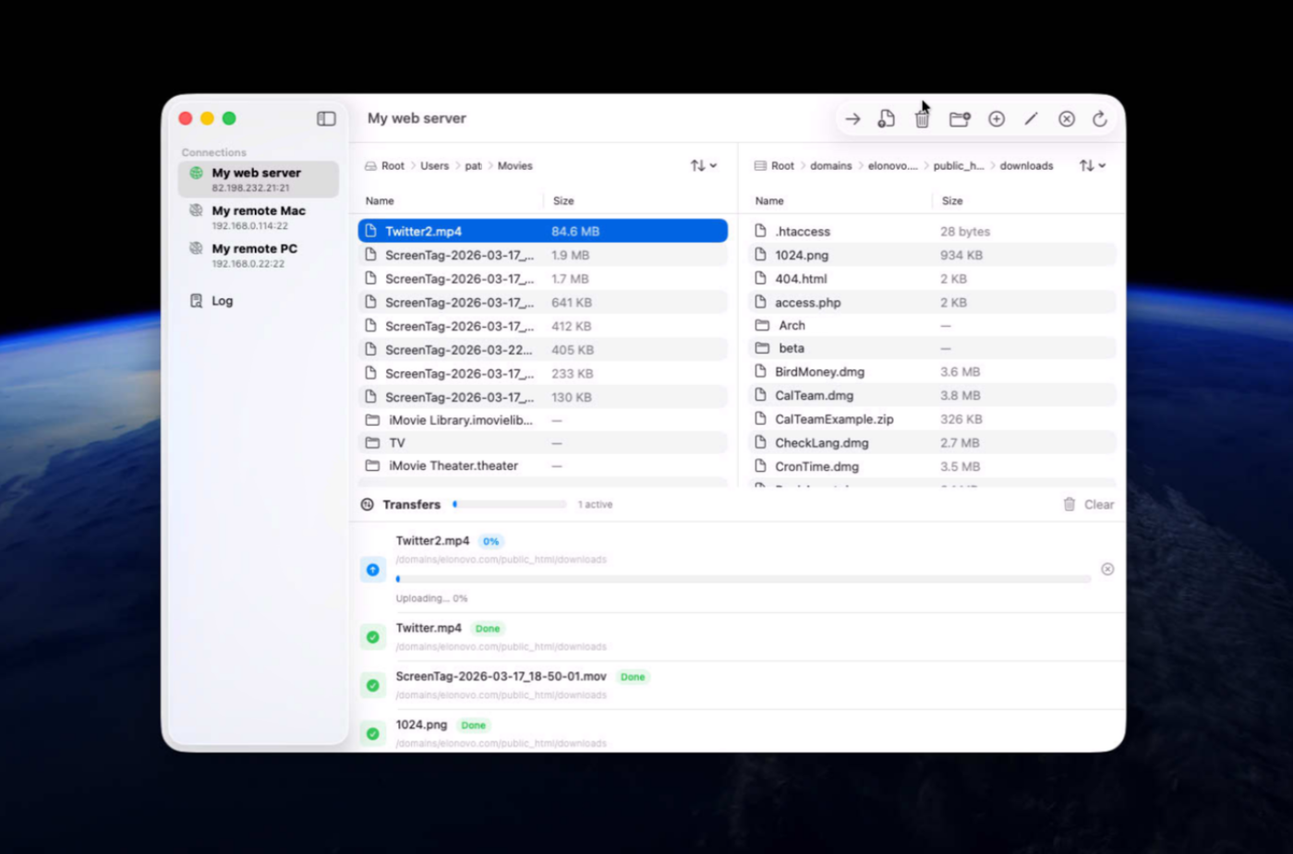The height and width of the screenshot is (854, 1293).
Task: Go to domains in the remote breadcrumb
Action: (x=831, y=166)
